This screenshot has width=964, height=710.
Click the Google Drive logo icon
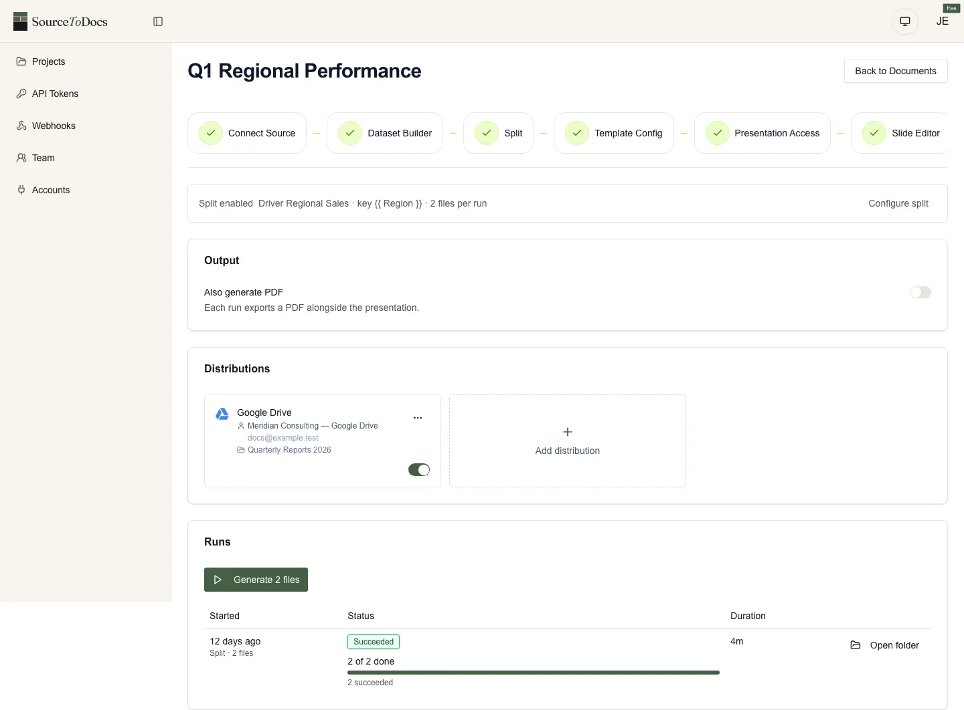[222, 414]
